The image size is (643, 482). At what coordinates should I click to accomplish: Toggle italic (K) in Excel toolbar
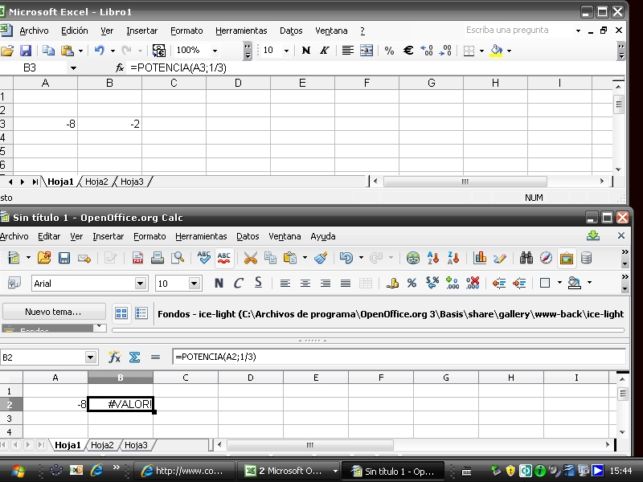[325, 51]
